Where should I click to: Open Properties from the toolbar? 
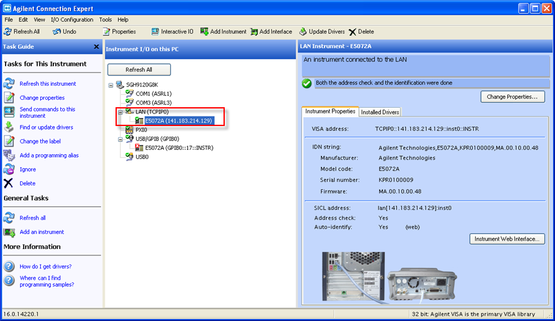pyautogui.click(x=119, y=32)
